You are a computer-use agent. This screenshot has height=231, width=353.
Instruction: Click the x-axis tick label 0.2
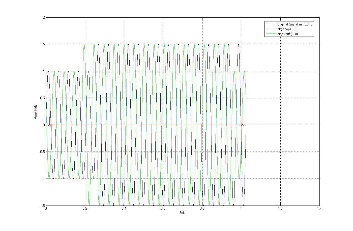coord(85,209)
